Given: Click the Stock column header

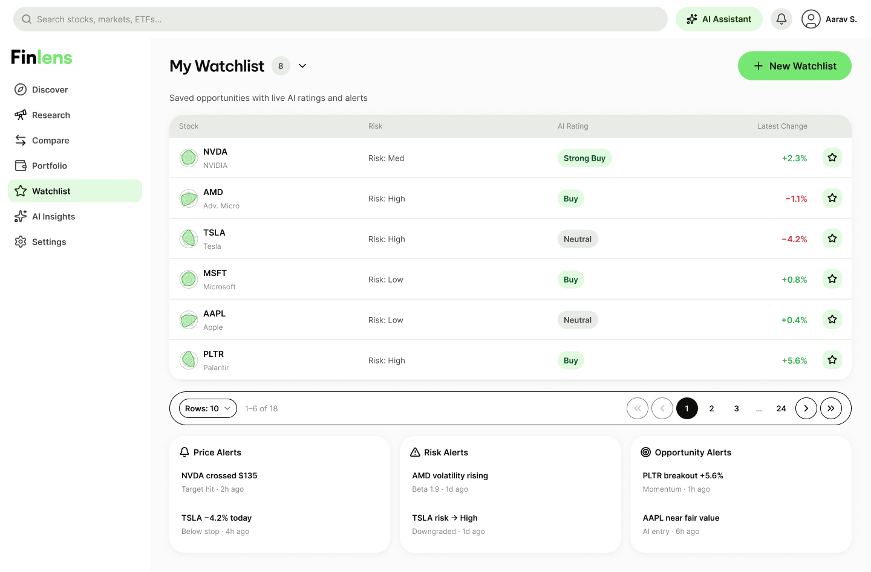Looking at the screenshot, I should pyautogui.click(x=189, y=126).
